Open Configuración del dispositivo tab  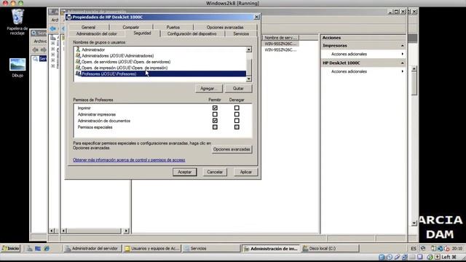pyautogui.click(x=192, y=34)
